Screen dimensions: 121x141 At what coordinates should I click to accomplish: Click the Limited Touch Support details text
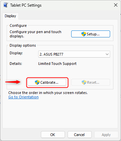coord(57,64)
